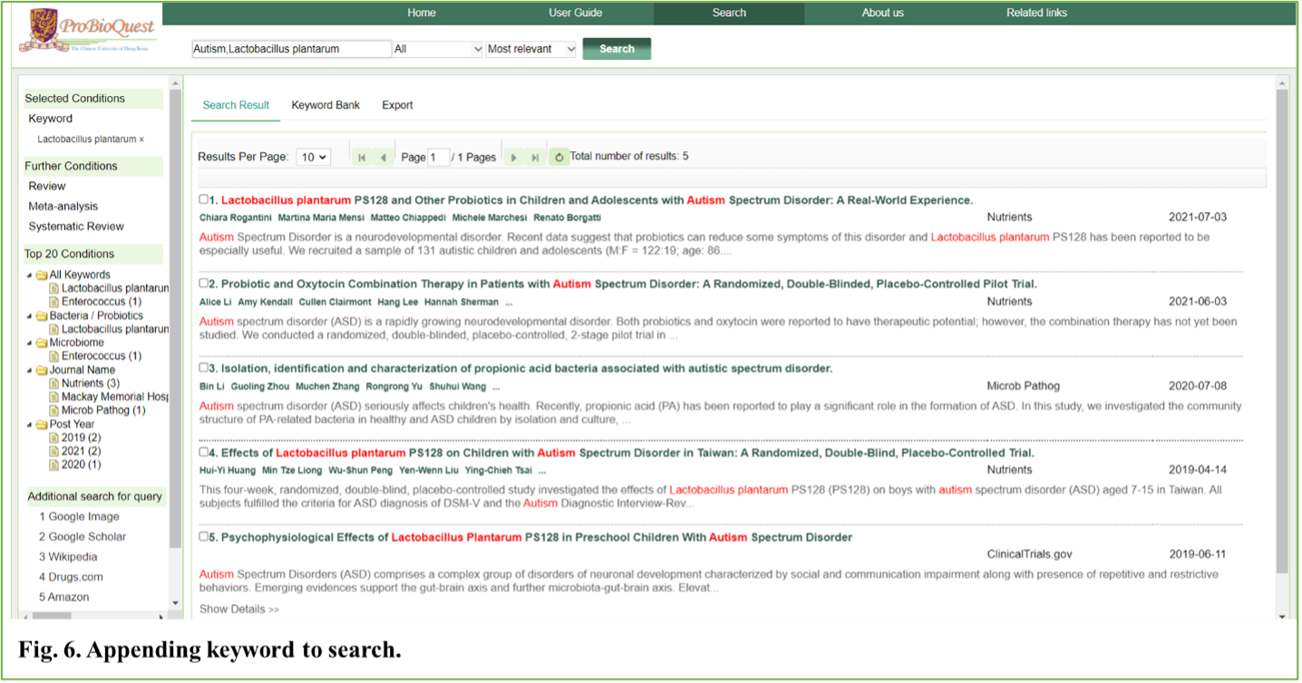Viewport: 1302px width, 683px height.
Task: Refresh the results list
Action: 559,158
